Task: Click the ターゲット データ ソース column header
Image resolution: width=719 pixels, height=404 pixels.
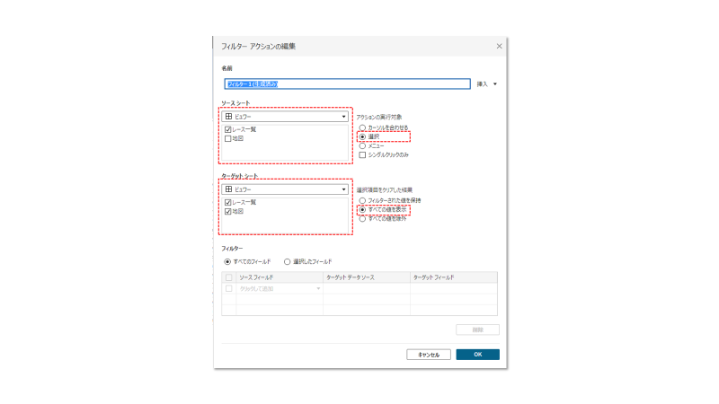Action: pos(367,277)
